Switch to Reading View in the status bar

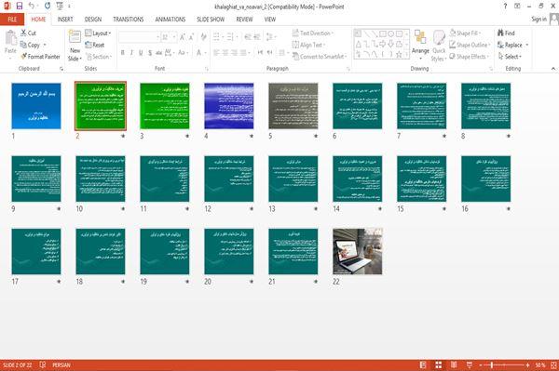(454, 364)
